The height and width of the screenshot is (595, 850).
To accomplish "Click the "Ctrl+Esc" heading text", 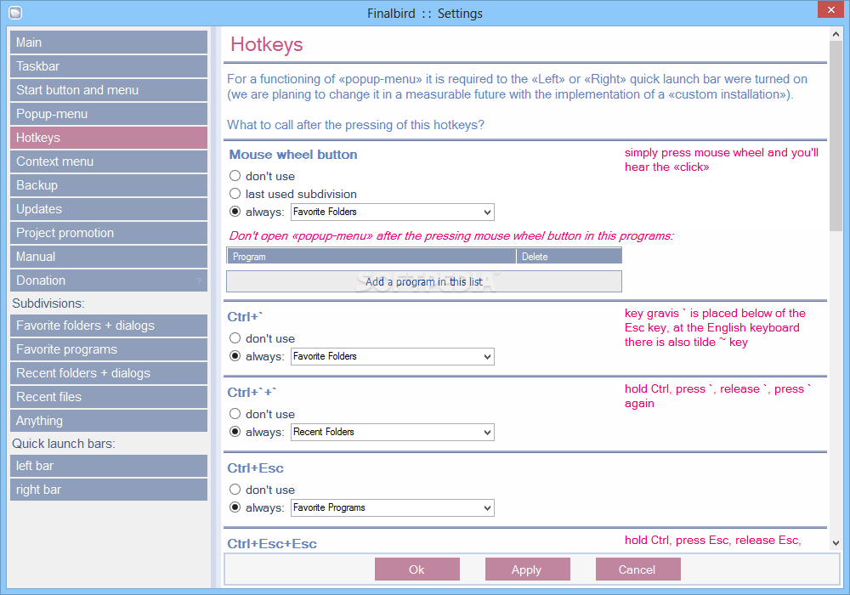I will coord(255,468).
